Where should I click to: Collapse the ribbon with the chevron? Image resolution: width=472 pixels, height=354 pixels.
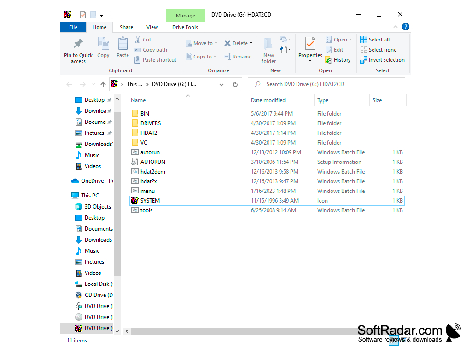[396, 27]
